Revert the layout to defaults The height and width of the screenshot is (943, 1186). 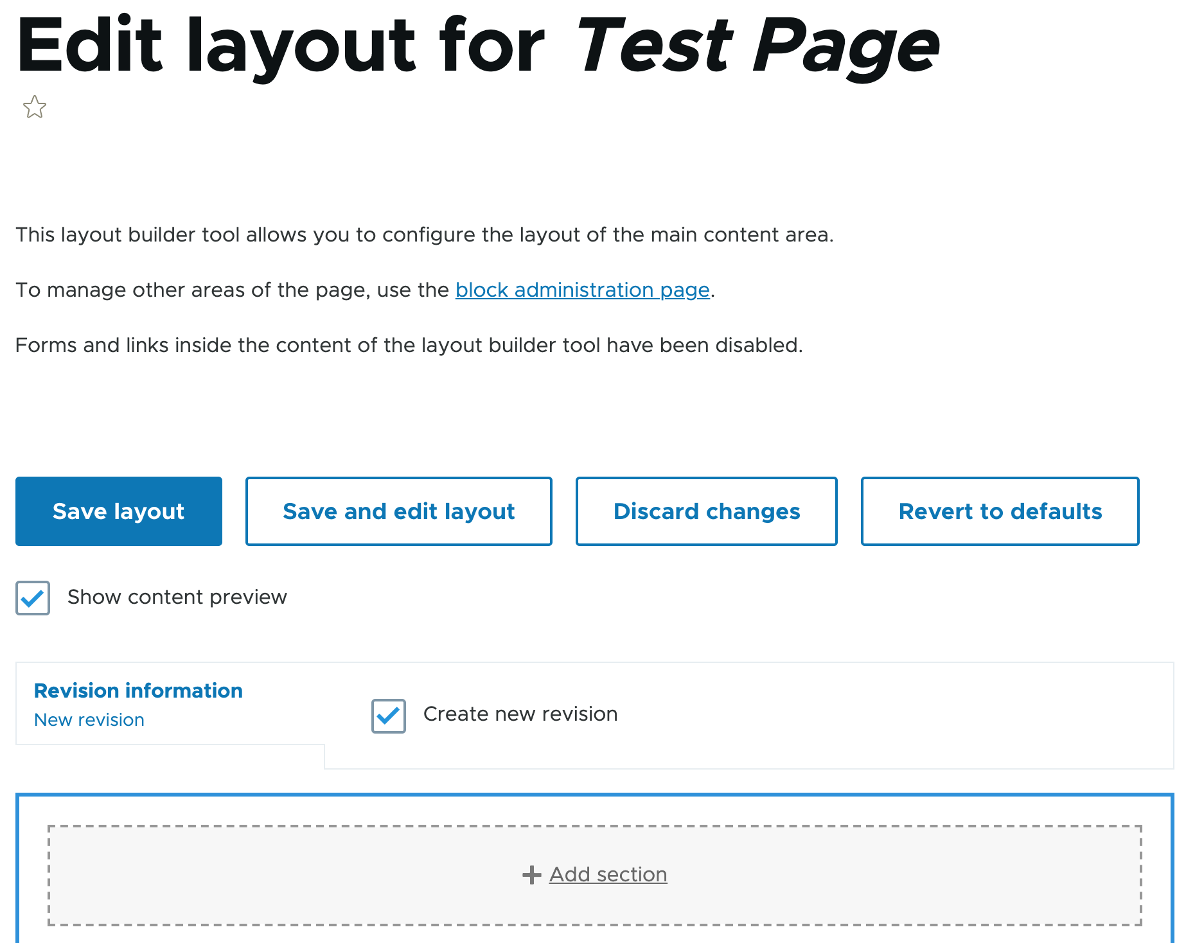click(1000, 511)
